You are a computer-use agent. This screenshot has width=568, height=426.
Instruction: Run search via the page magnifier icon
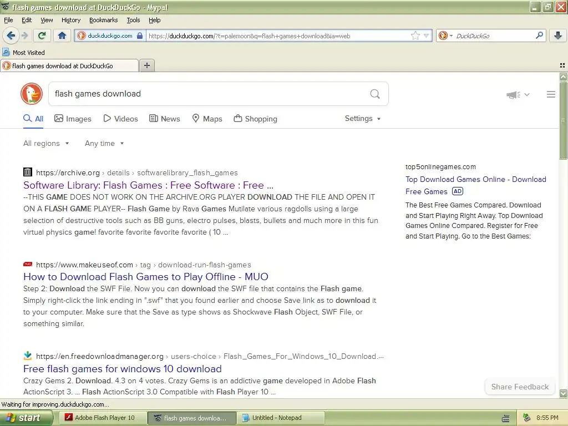tap(375, 94)
